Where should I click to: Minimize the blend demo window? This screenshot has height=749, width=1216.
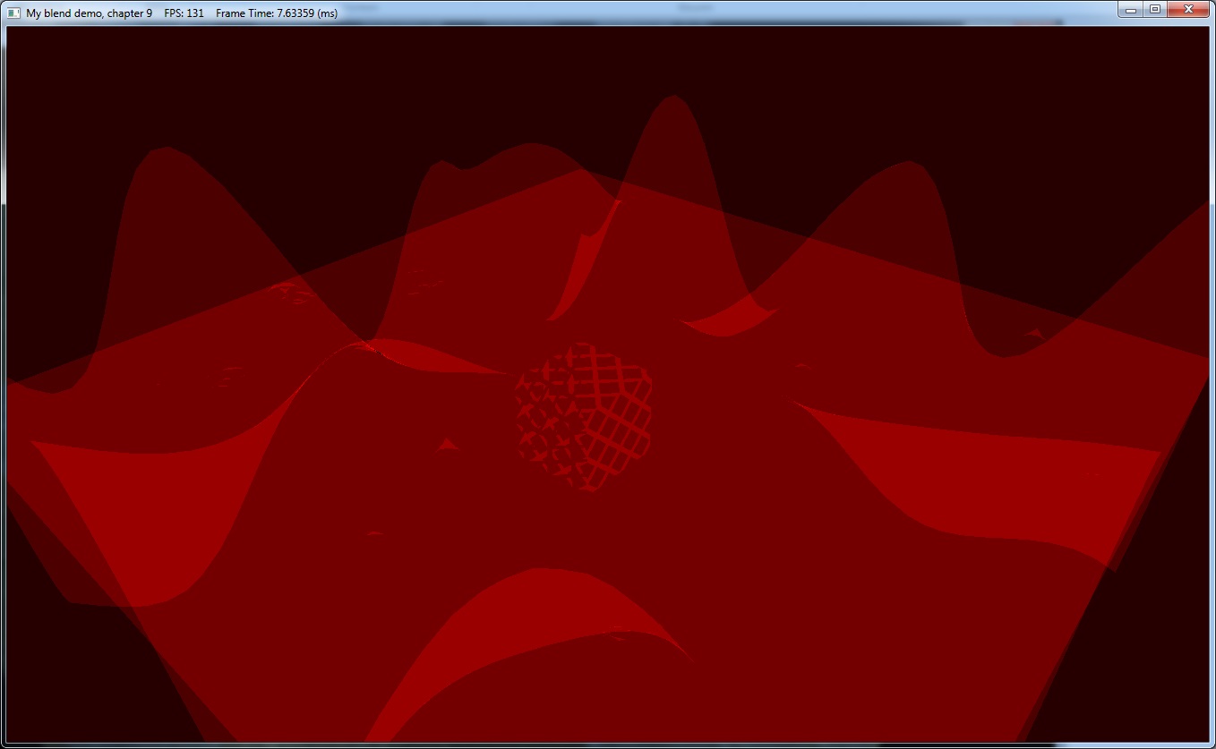(x=1132, y=9)
